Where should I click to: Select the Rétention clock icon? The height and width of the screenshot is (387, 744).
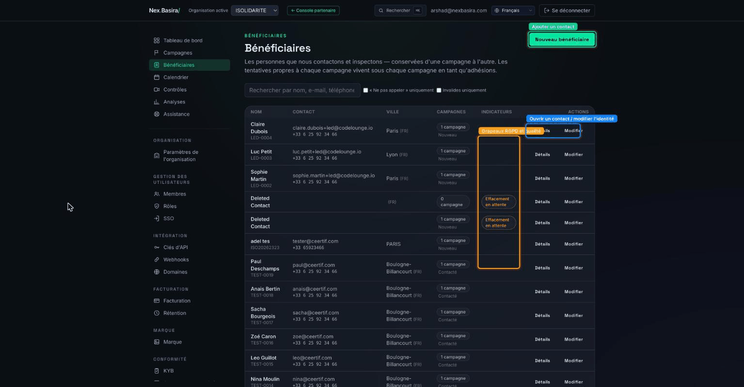pyautogui.click(x=157, y=313)
